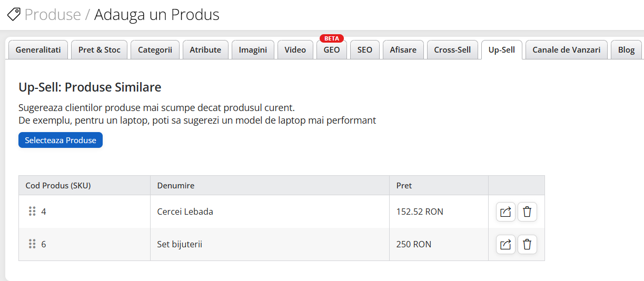Open the Cercei Lebada product link icon
This screenshot has height=281, width=644.
(506, 212)
